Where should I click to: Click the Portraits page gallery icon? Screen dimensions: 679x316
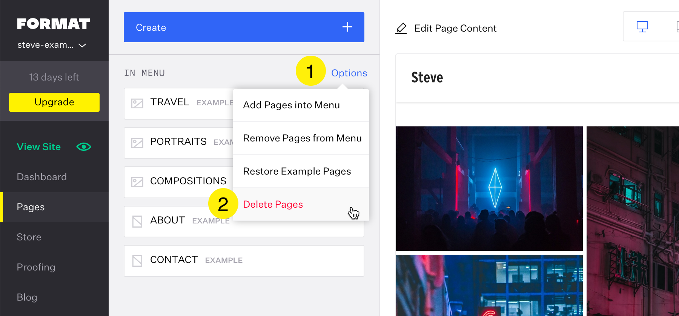coord(137,143)
